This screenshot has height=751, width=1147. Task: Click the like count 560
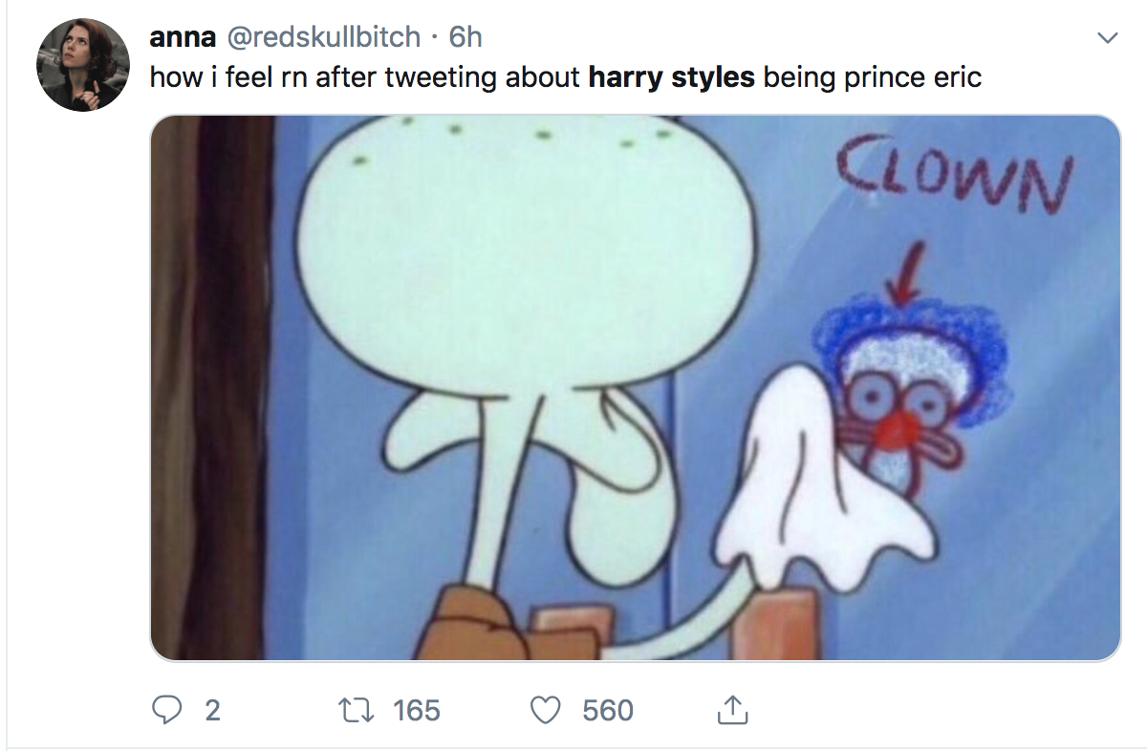coord(608,710)
